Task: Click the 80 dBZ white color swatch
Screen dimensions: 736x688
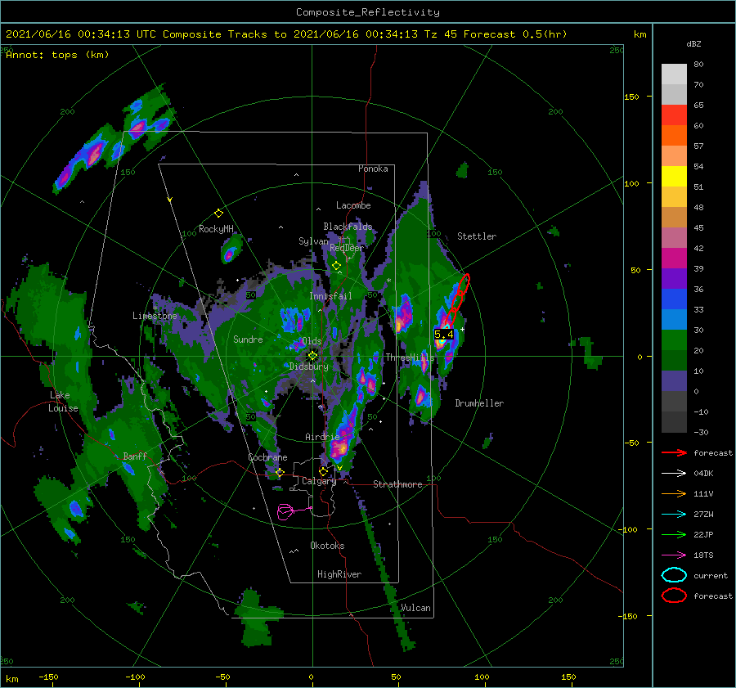Action: [x=674, y=74]
